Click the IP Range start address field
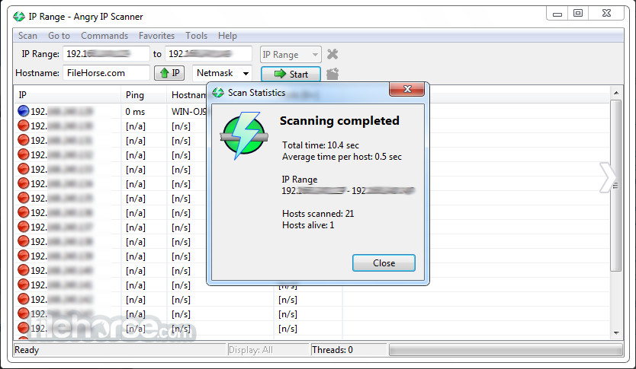 106,54
